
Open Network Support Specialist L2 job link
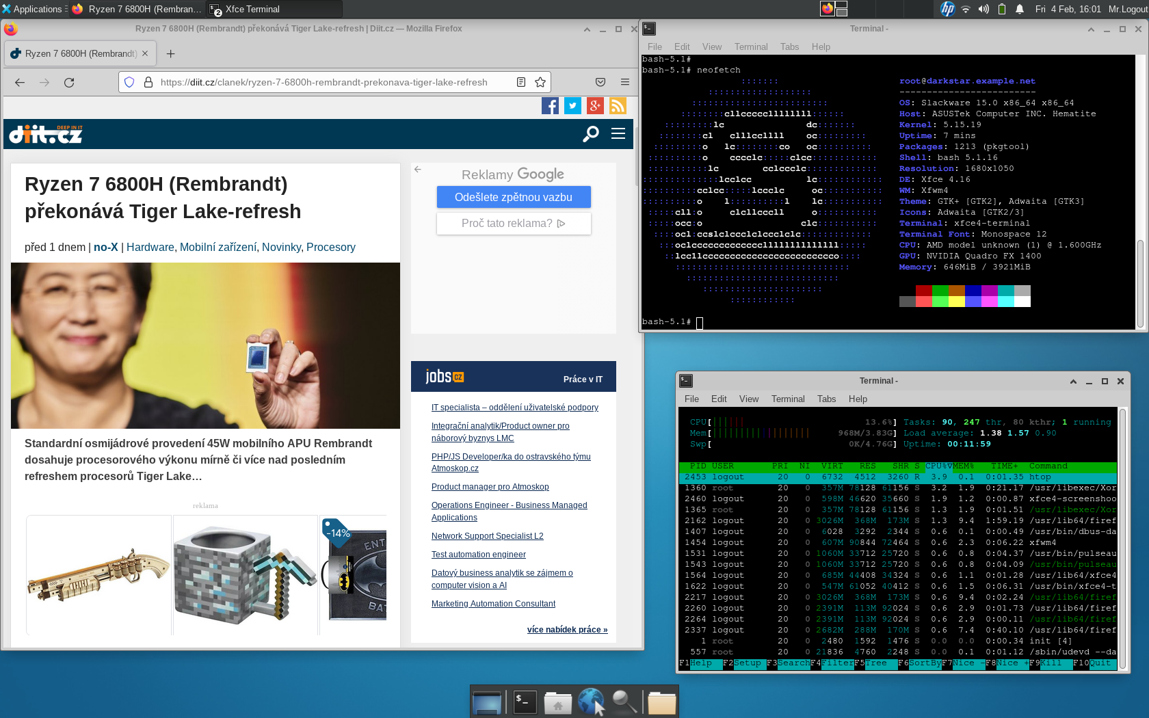[x=488, y=536]
